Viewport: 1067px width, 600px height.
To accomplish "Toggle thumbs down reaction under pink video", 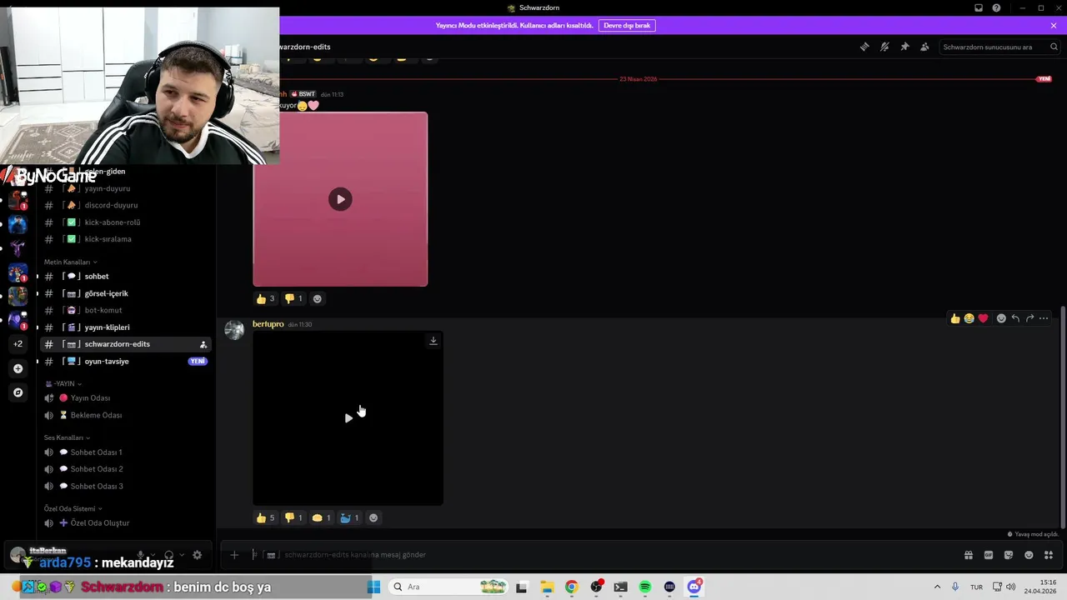I will pos(293,298).
